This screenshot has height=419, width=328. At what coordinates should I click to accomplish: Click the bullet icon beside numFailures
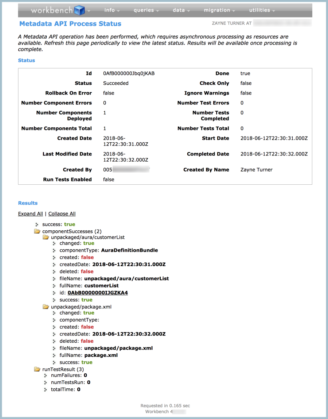(46, 375)
